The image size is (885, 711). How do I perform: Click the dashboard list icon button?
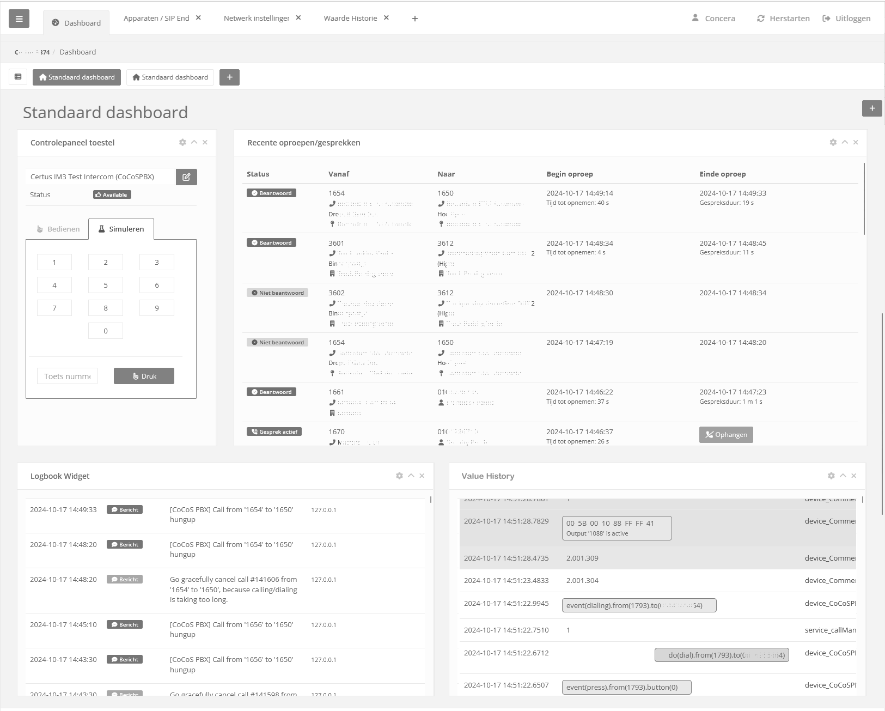18,77
